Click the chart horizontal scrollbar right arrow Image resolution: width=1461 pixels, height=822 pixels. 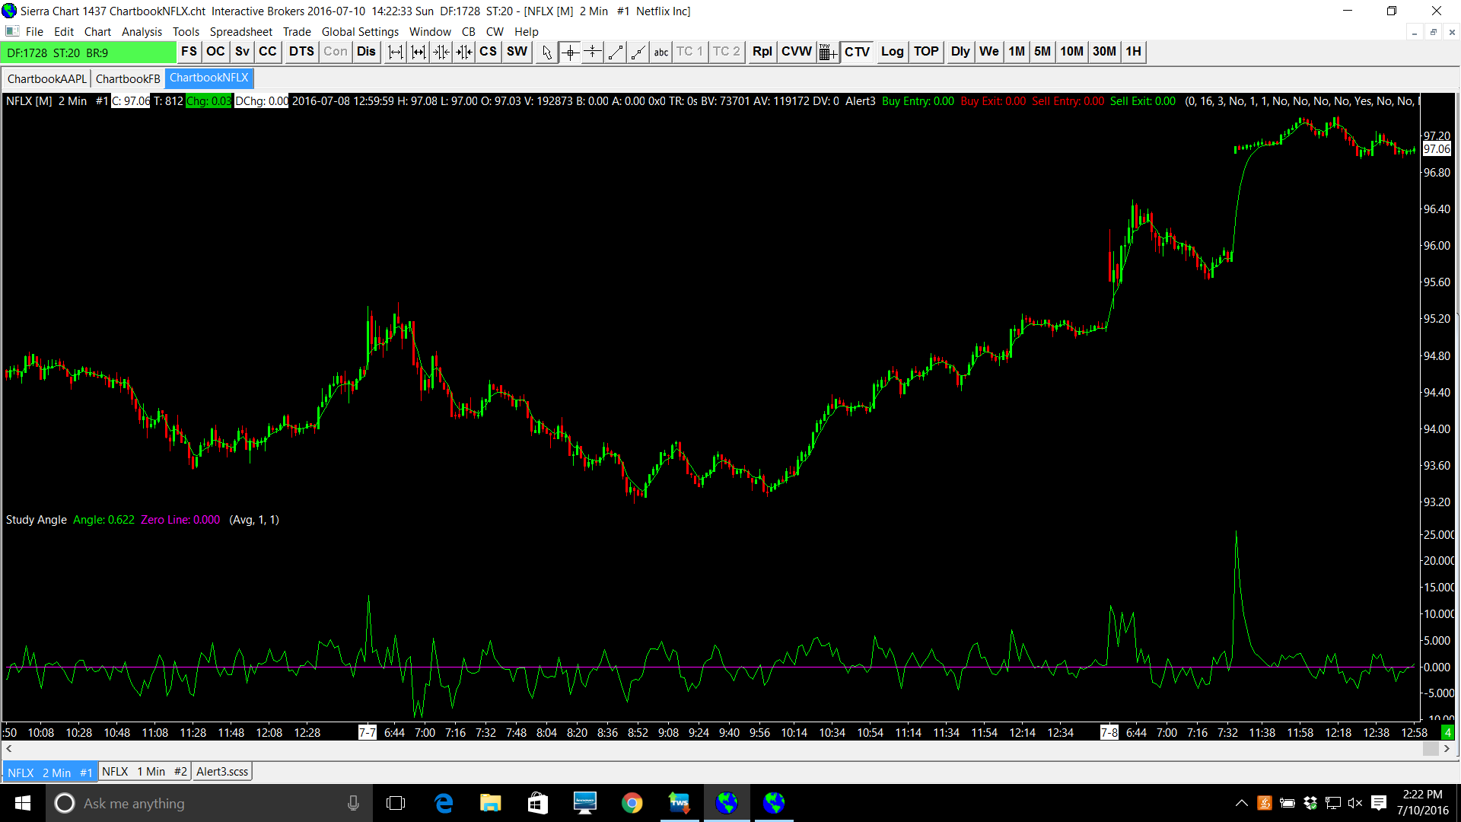(1447, 749)
